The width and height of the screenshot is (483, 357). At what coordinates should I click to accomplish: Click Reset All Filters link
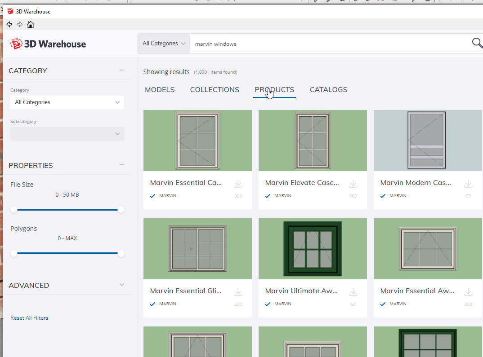(x=29, y=317)
